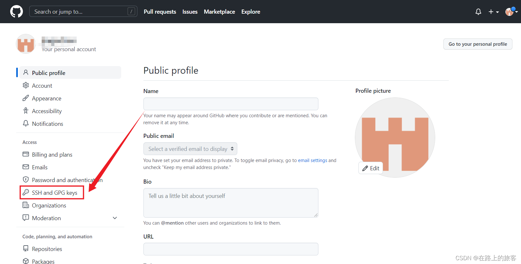
Task: Click the URL input field
Action: point(231,249)
